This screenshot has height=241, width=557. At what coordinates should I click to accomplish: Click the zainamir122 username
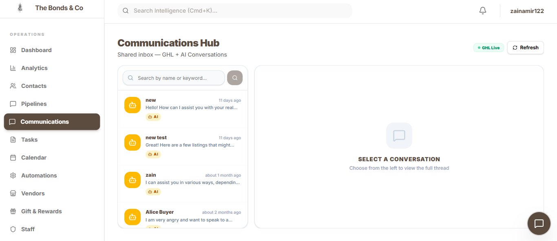[527, 11]
